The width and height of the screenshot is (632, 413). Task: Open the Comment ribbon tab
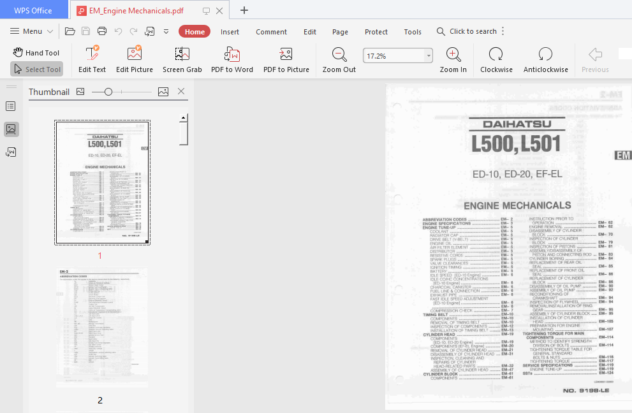coord(271,32)
